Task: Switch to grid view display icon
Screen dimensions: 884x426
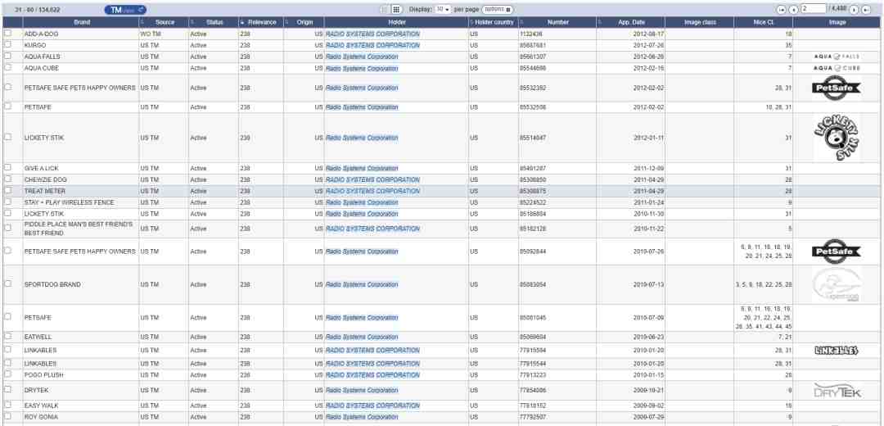Action: pyautogui.click(x=395, y=9)
